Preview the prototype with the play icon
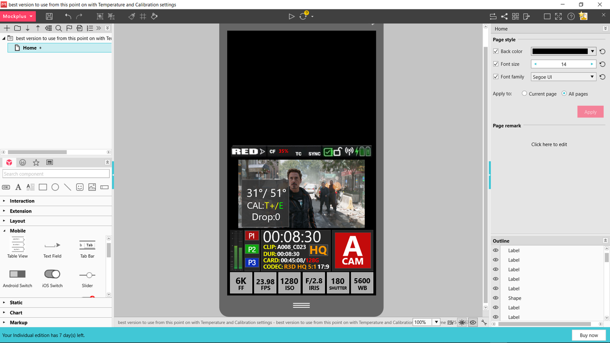Image resolution: width=610 pixels, height=343 pixels. tap(291, 16)
